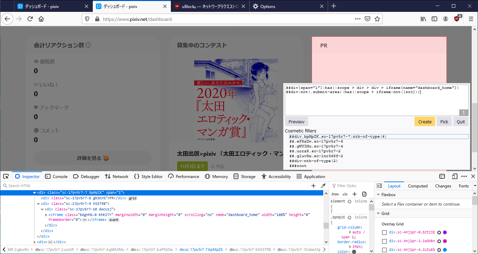Click the Preview button in uBlock picker
The height and width of the screenshot is (254, 478).
296,122
